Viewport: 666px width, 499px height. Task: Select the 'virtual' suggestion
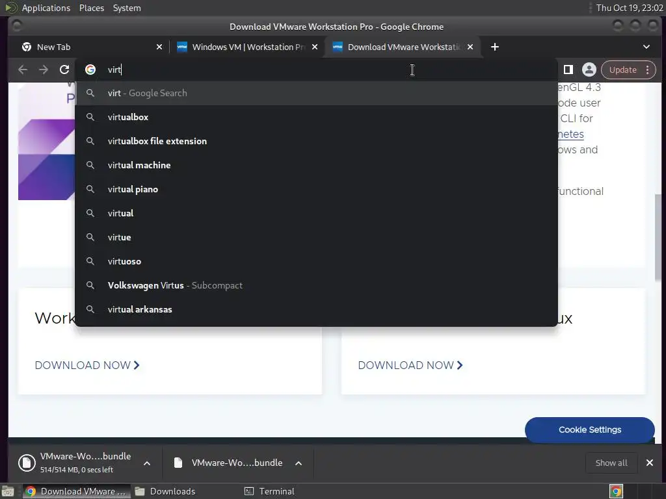tap(316, 213)
